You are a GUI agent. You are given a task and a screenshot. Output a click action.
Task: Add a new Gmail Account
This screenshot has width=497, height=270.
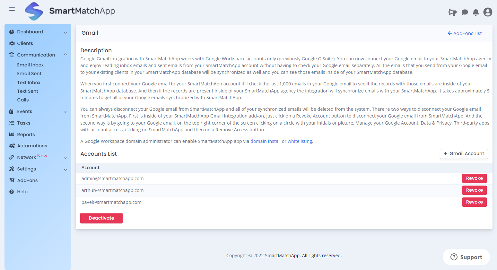(464, 154)
